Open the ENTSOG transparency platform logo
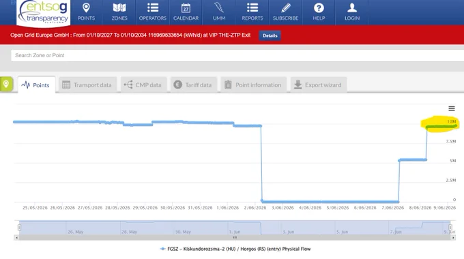The image size is (464, 259). click(x=44, y=13)
